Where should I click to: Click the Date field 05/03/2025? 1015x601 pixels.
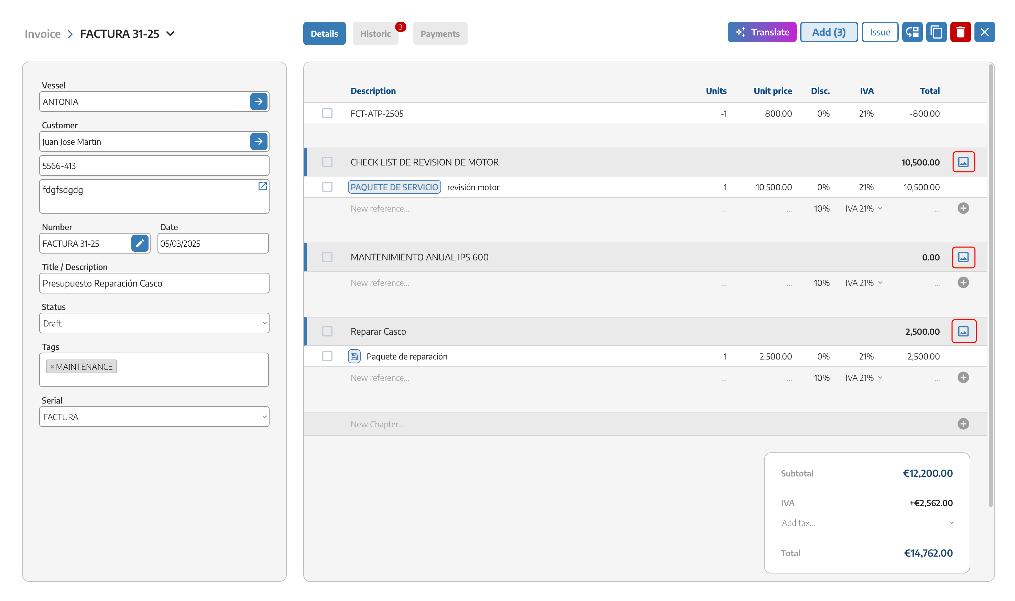point(213,243)
